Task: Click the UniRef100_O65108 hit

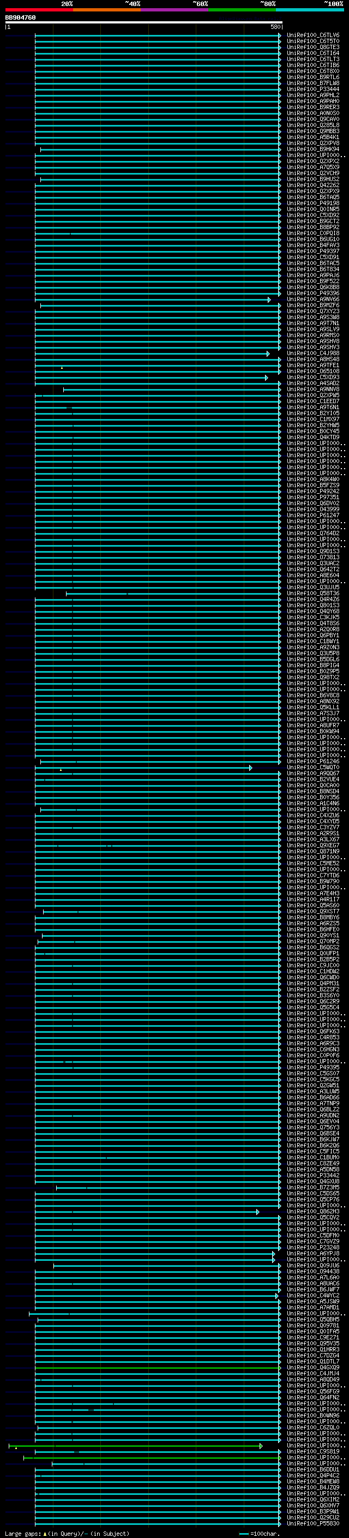Action: pos(312,372)
